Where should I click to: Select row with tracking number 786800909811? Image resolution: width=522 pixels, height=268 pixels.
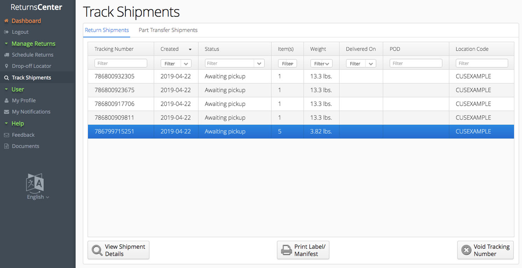pos(301,118)
